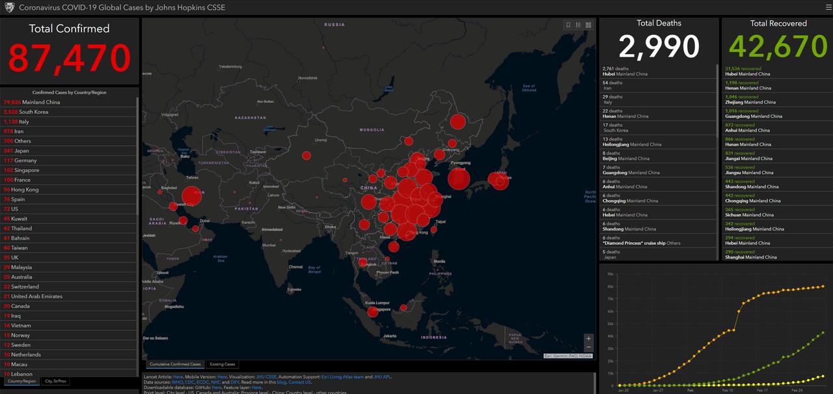Open the basemap gallery grid icon

[588, 25]
